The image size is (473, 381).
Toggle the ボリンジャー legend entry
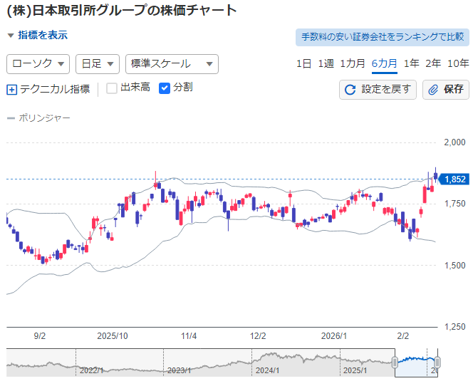[38, 118]
